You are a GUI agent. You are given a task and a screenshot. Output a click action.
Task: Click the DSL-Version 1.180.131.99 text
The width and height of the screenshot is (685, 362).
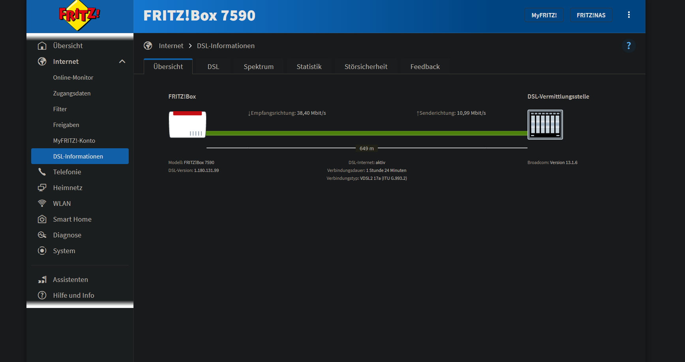[193, 170]
